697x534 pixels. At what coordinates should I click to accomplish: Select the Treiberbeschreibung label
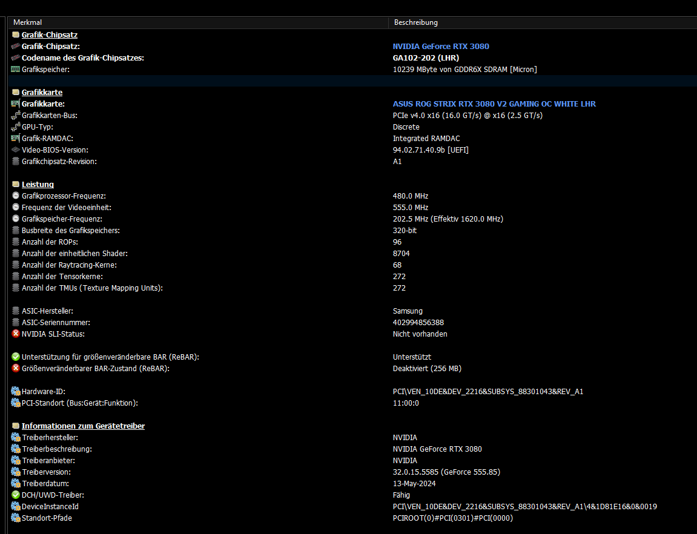pos(57,449)
